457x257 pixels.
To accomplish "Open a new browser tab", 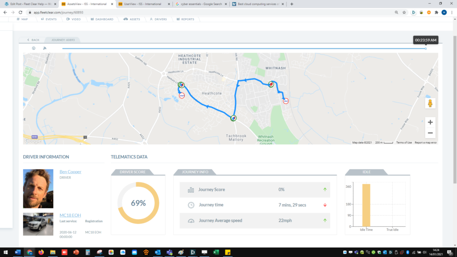I will (x=292, y=4).
